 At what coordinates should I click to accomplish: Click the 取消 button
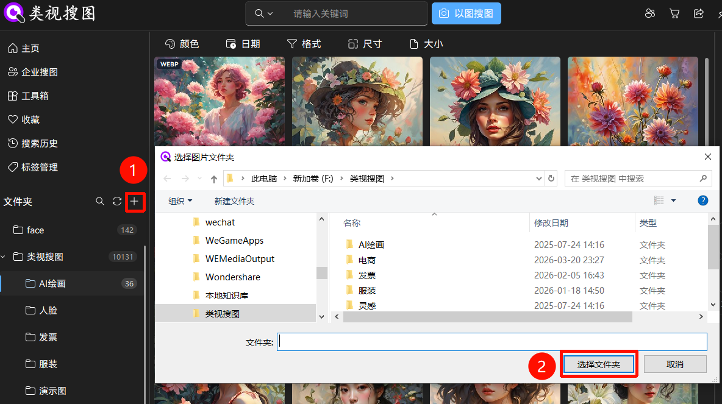[x=675, y=364]
